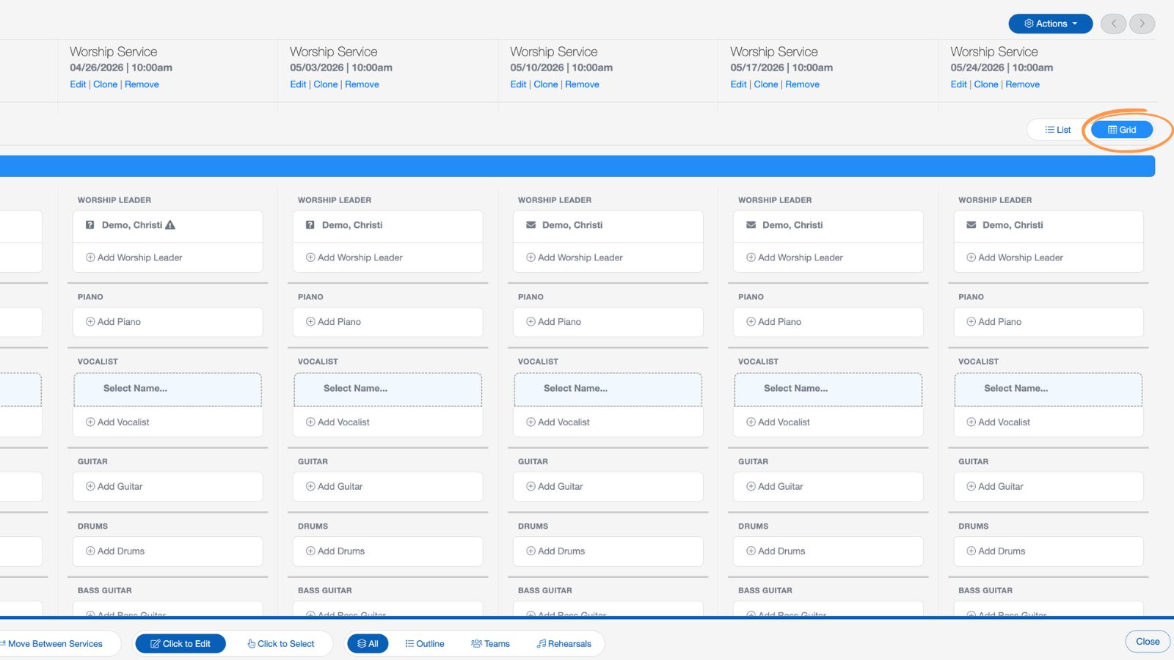Screen dimensions: 1174x660
Task: Open Select Name dropdown for 04/26 Vocalist
Action: click(167, 389)
